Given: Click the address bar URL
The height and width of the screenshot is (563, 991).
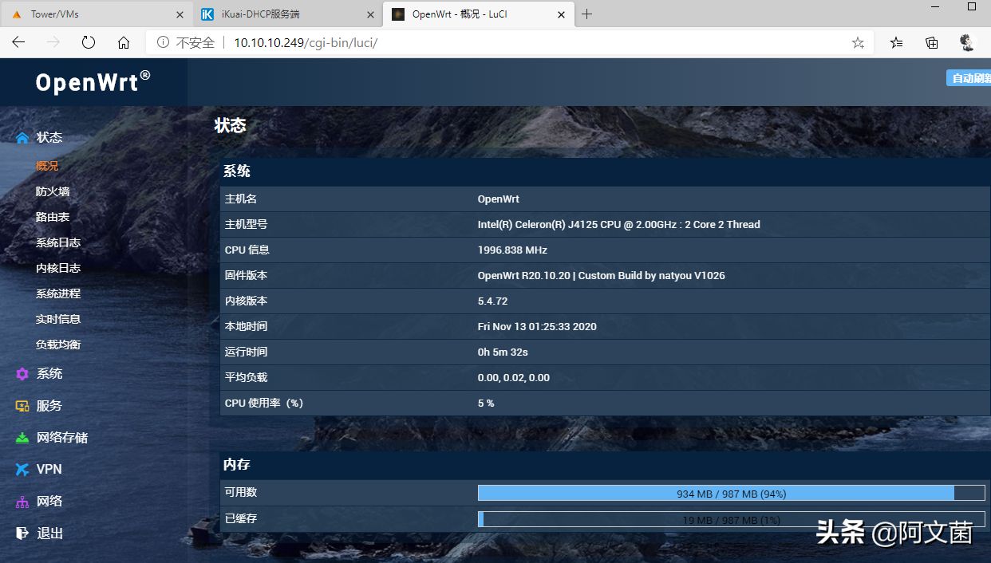Looking at the screenshot, I should (x=306, y=42).
